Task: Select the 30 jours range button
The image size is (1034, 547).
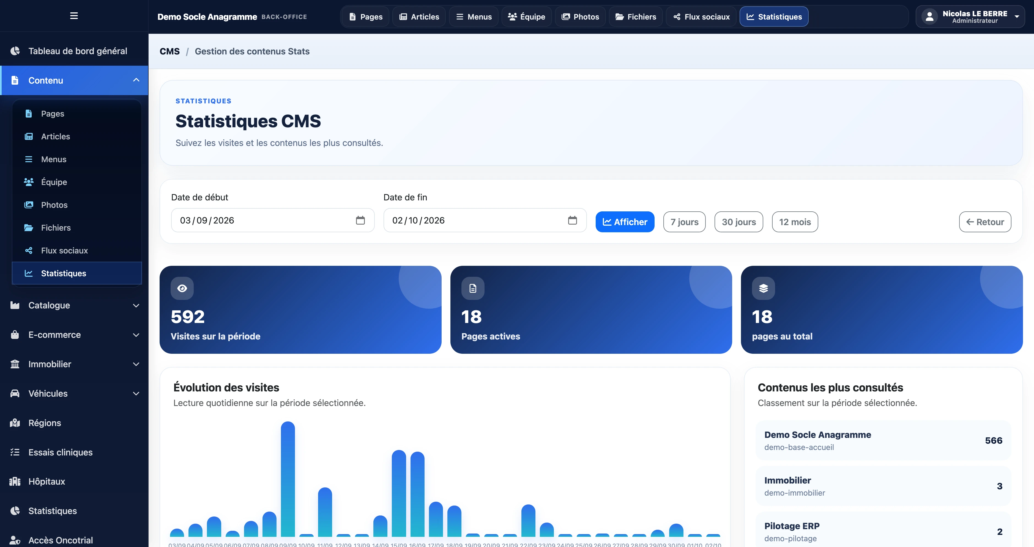Action: click(738, 222)
